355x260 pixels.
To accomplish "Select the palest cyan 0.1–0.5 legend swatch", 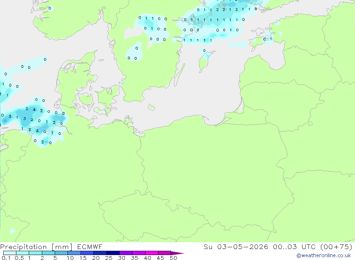I will pyautogui.click(x=10, y=253).
